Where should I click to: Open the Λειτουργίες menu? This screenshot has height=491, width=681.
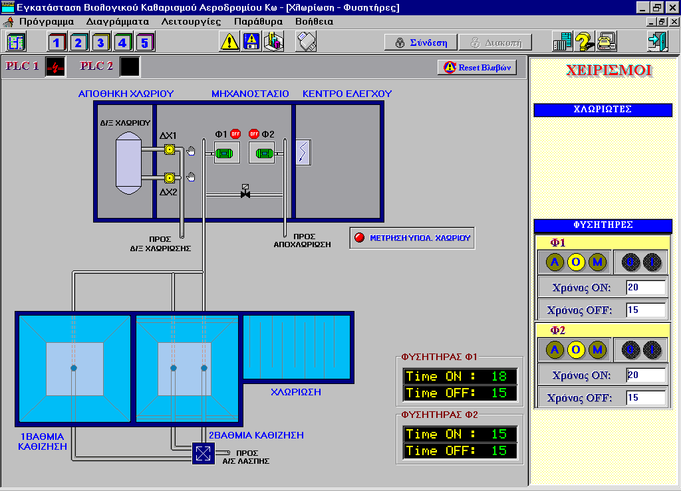tap(192, 21)
